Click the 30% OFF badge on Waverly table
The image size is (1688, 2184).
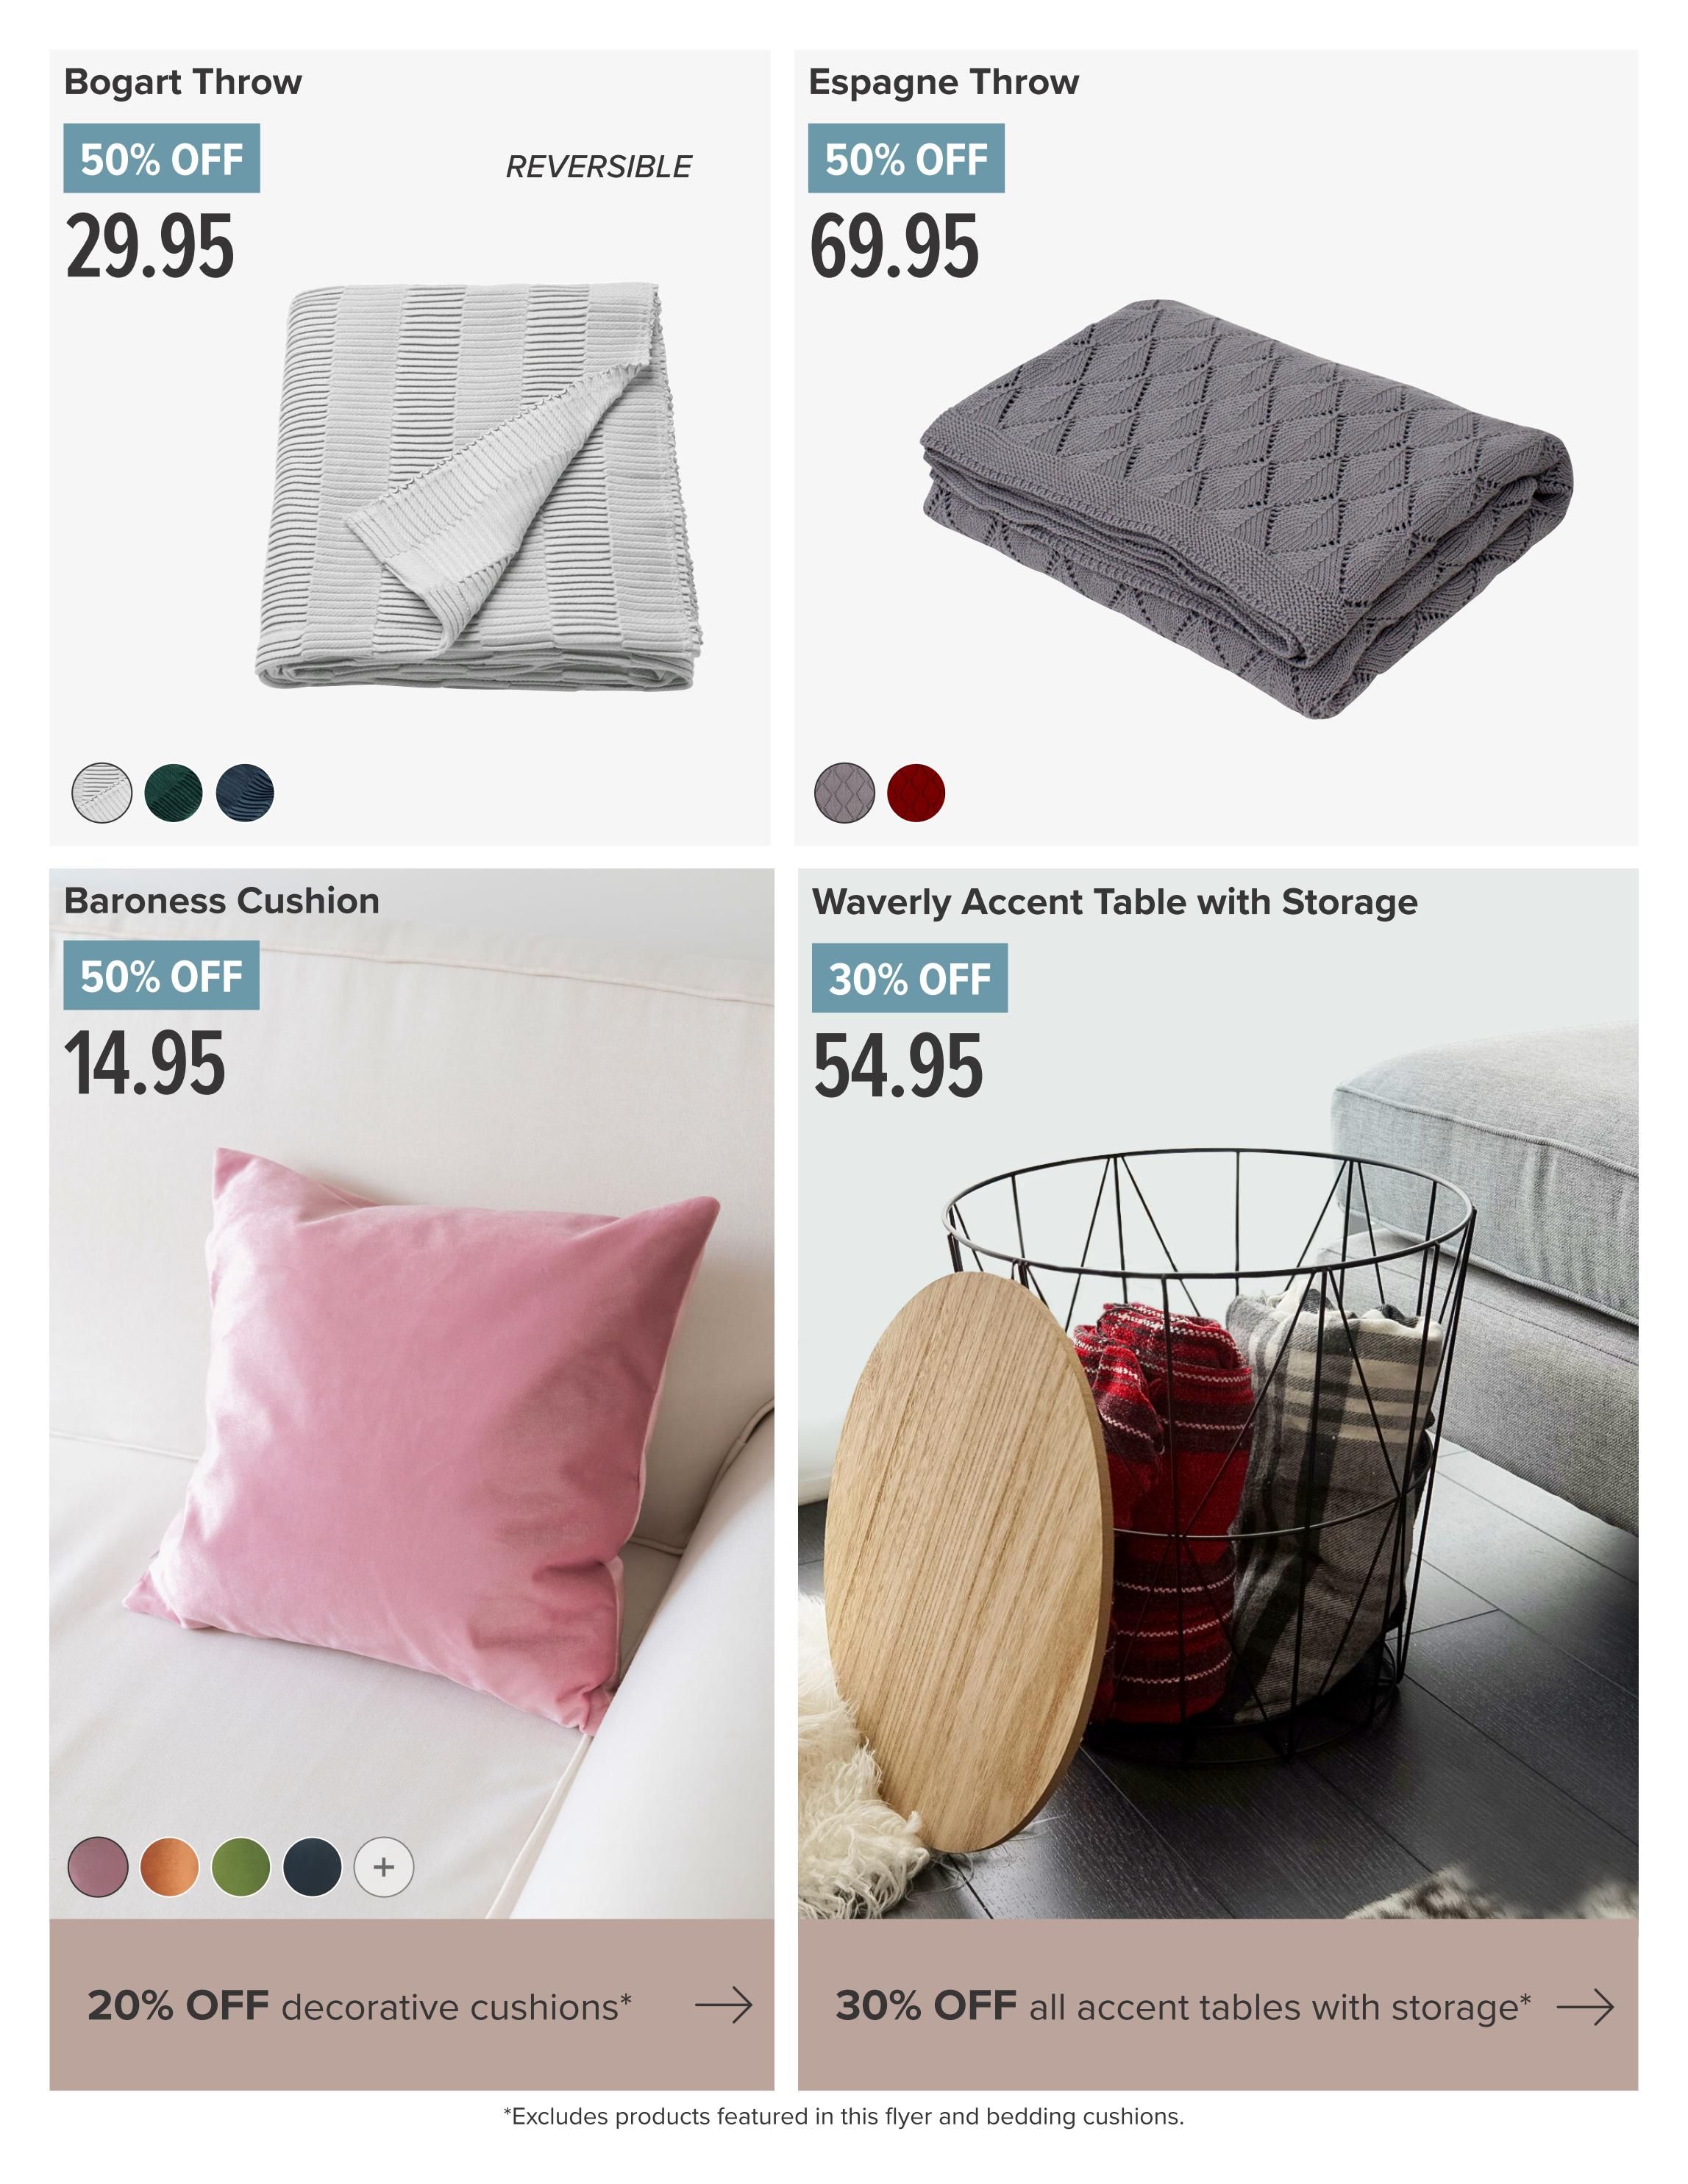[x=910, y=978]
